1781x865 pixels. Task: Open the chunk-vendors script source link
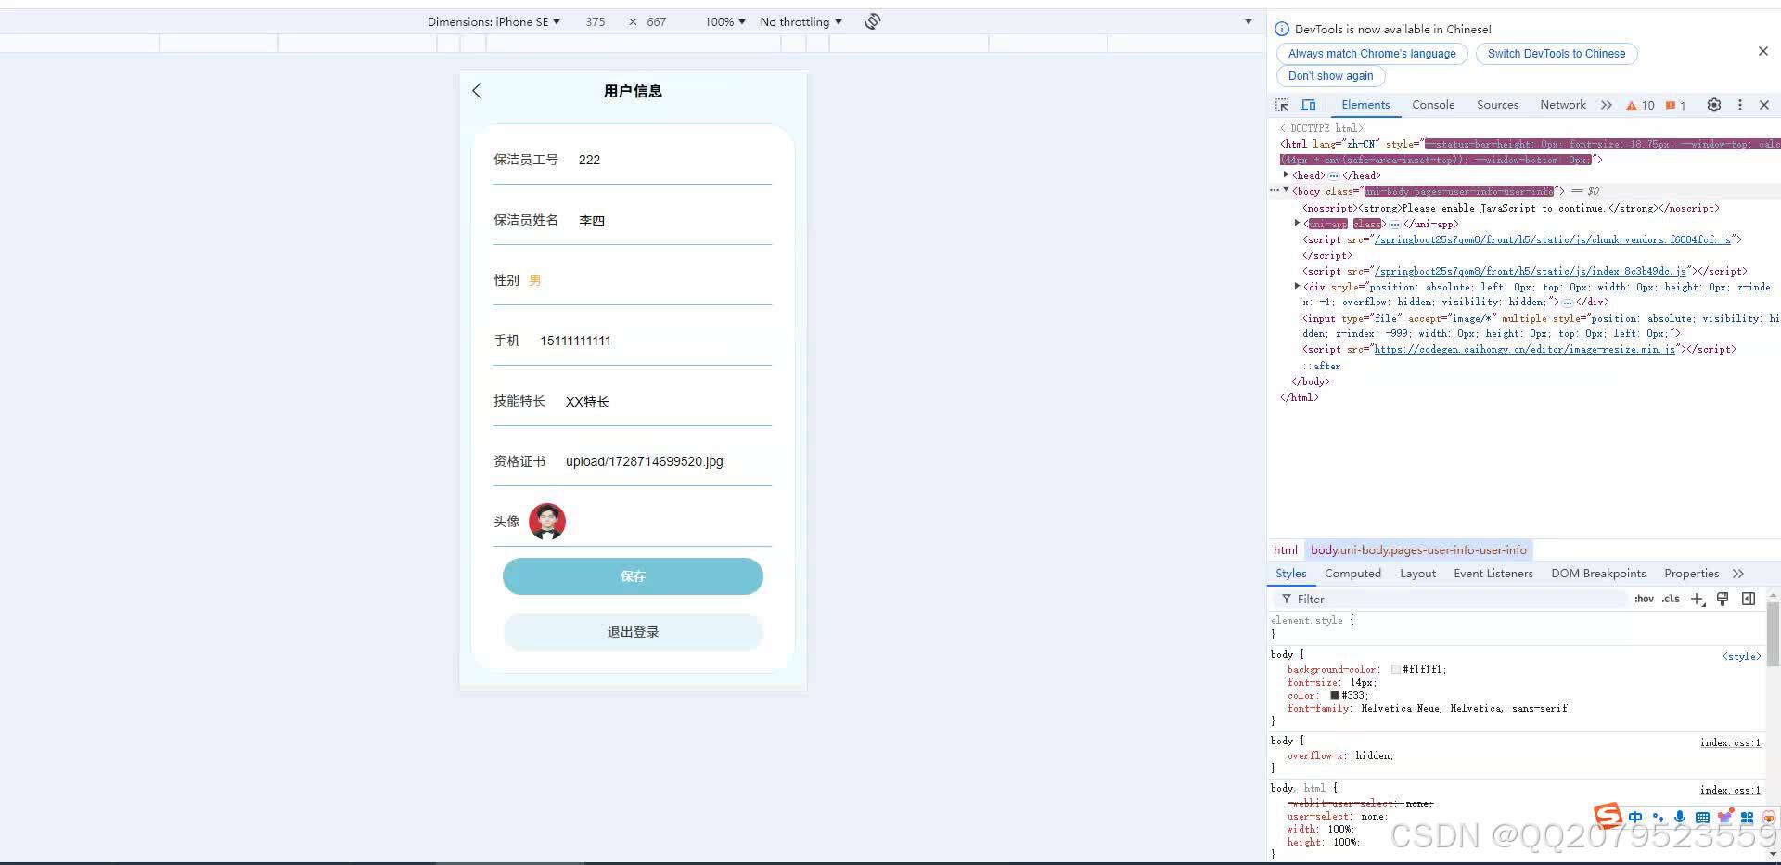pos(1552,239)
